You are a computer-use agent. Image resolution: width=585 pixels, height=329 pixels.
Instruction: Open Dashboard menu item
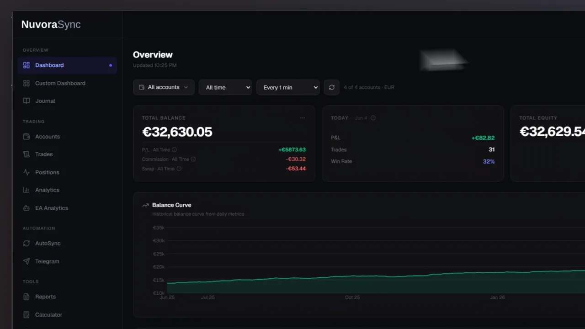(x=67, y=65)
